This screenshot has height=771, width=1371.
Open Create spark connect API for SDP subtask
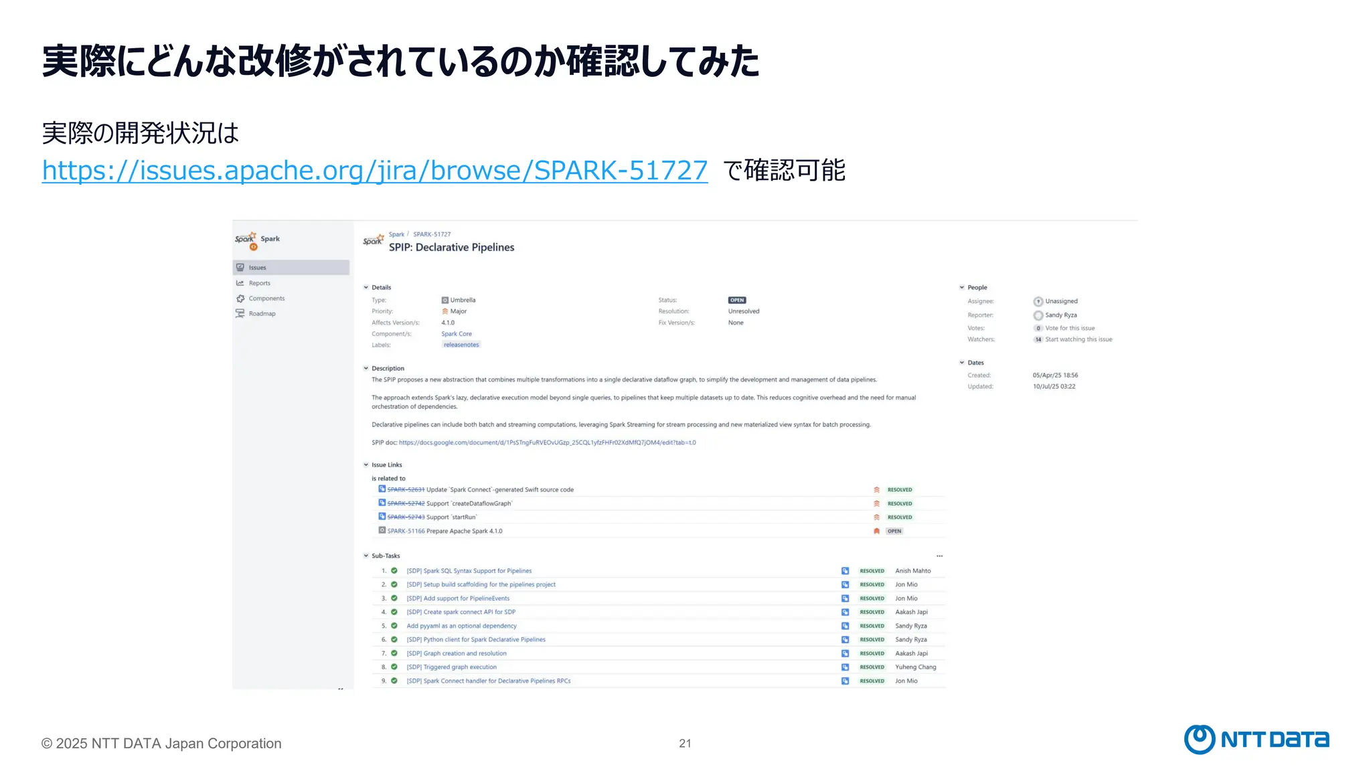point(461,612)
